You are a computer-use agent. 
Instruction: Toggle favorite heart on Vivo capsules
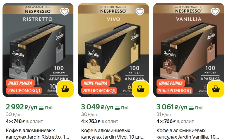140,12
